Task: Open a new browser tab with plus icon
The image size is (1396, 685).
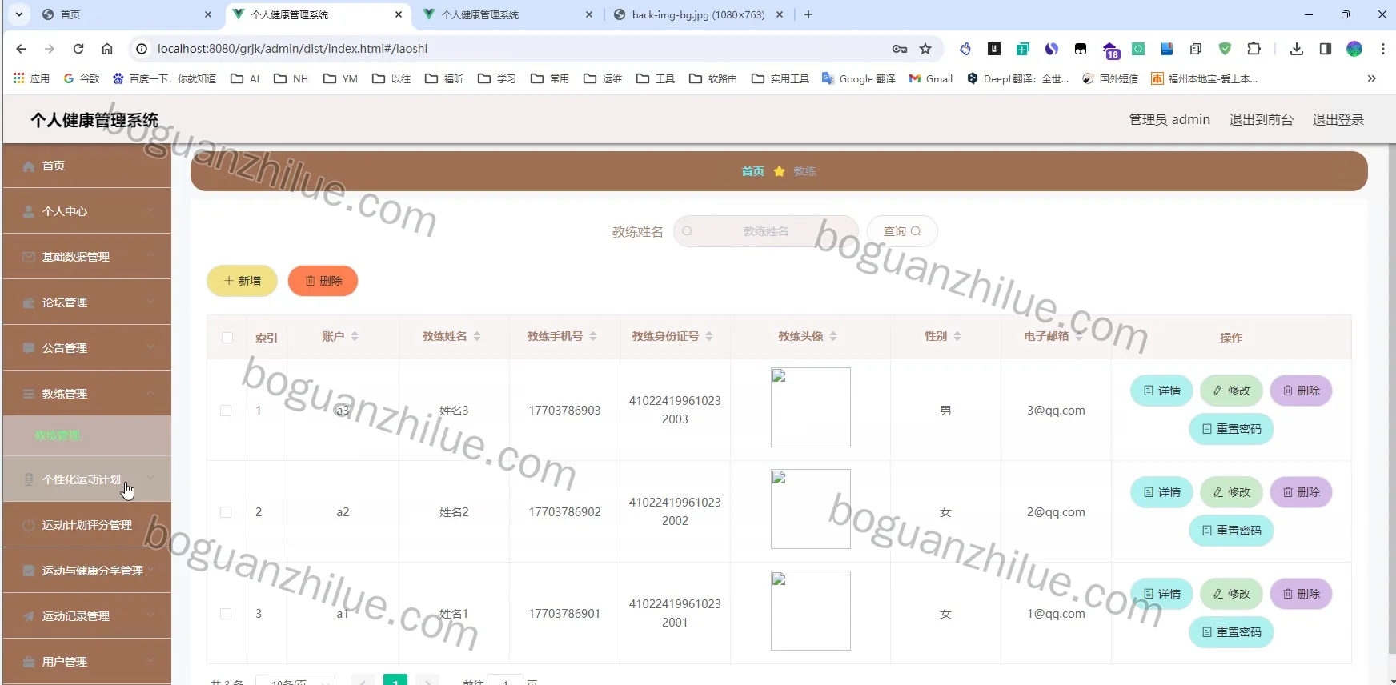Action: 808,14
